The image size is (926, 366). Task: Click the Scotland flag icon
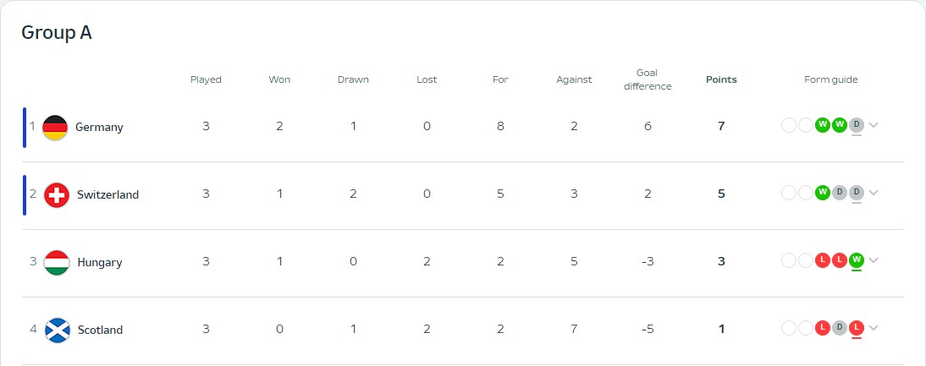pyautogui.click(x=57, y=330)
